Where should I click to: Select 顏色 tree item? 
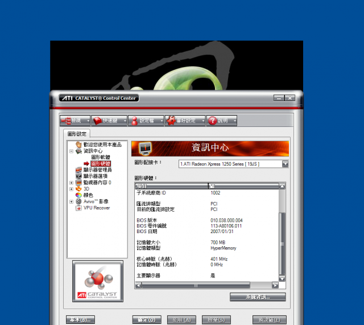[88, 195]
